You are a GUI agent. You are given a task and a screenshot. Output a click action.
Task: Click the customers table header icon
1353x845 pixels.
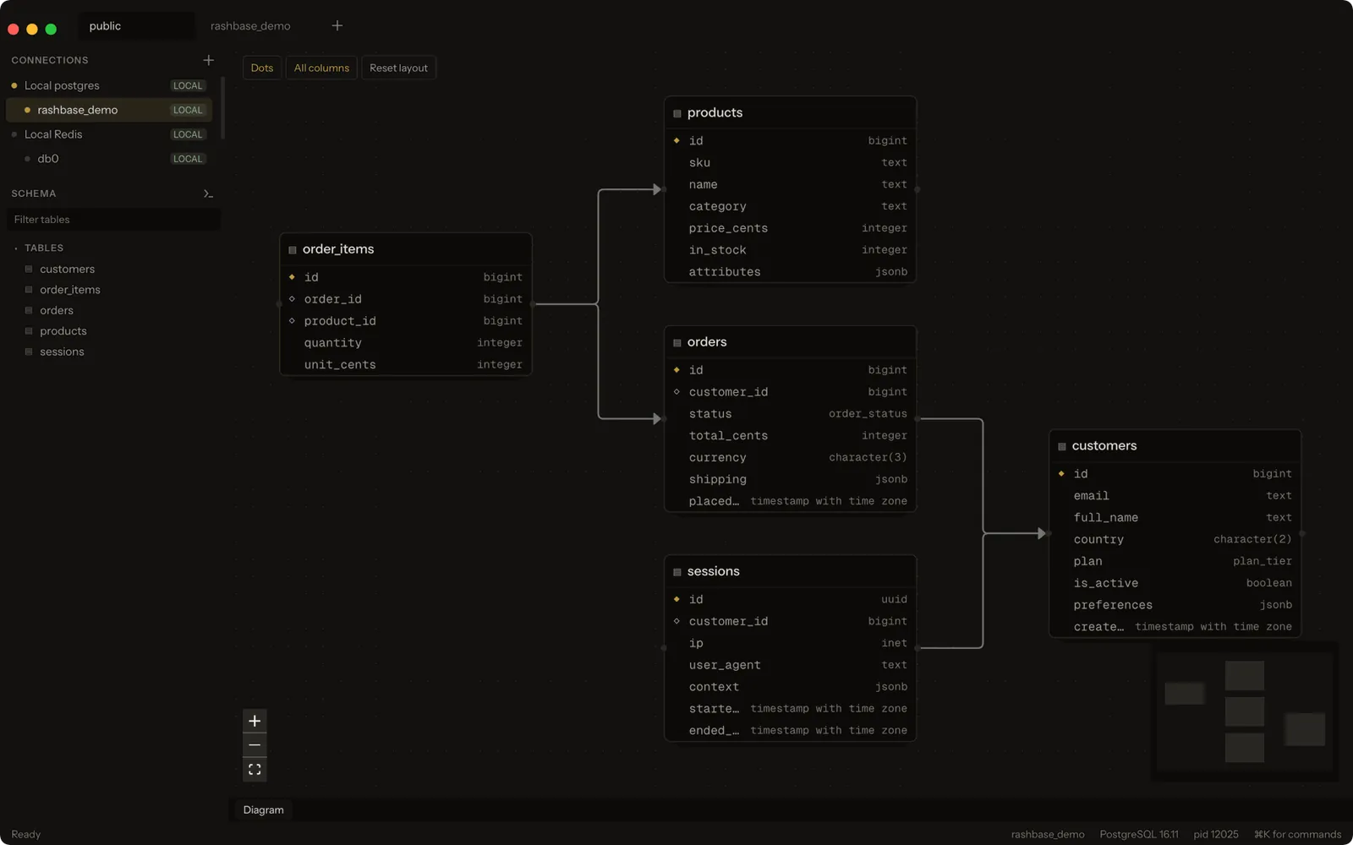[x=1062, y=446]
